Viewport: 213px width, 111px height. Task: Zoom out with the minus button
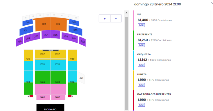point(116,18)
